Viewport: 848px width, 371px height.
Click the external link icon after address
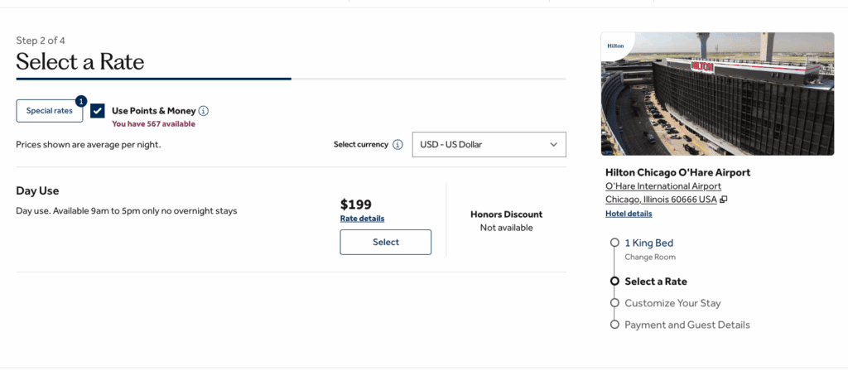(723, 200)
